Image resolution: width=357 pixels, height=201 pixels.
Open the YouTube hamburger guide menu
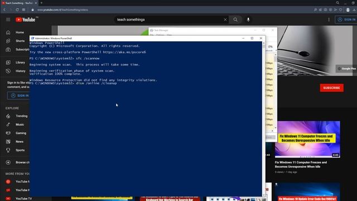pos(8,20)
